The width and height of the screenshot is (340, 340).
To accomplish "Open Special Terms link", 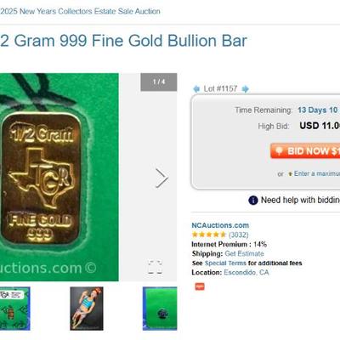I will [225, 263].
